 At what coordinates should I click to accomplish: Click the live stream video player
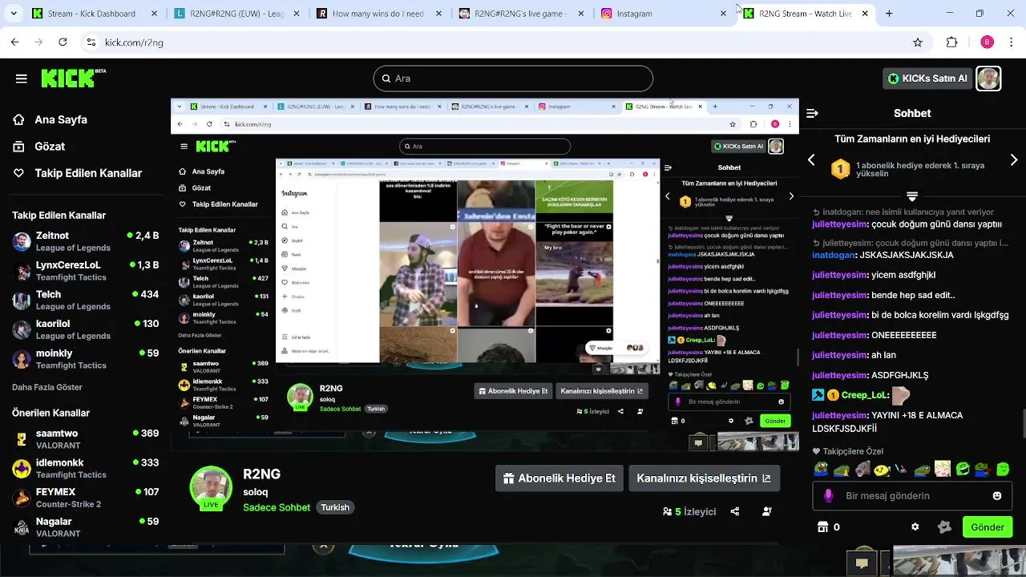(485, 275)
